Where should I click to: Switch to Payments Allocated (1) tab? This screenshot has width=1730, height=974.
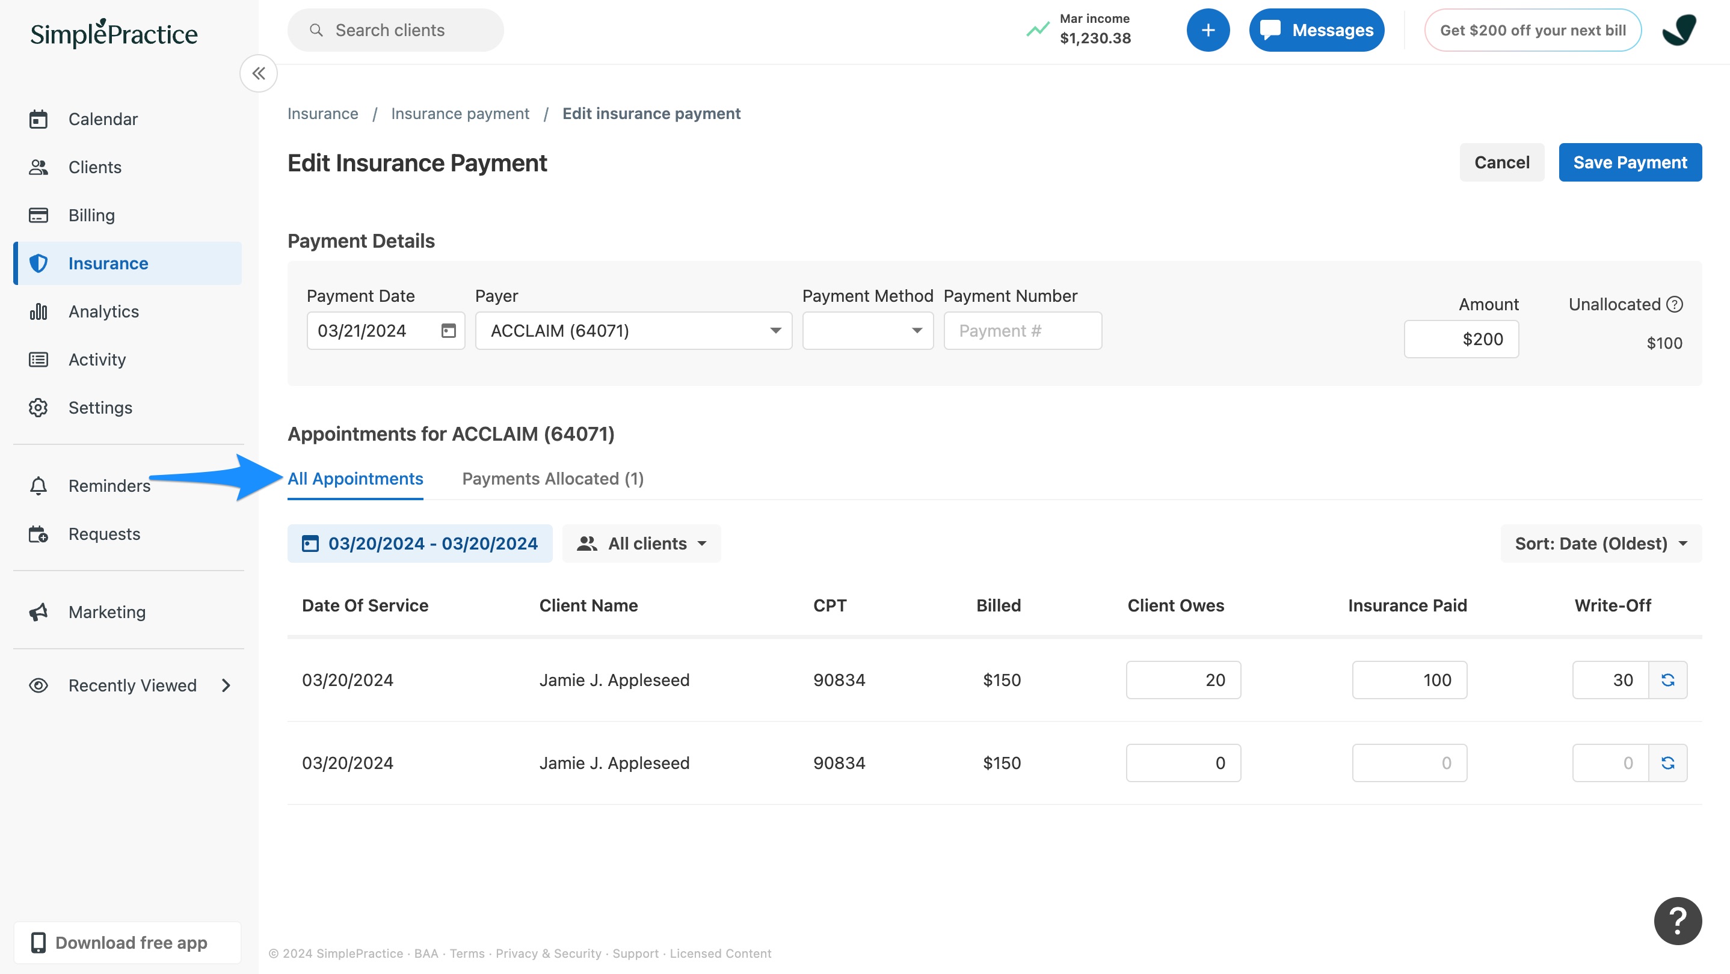[553, 479]
